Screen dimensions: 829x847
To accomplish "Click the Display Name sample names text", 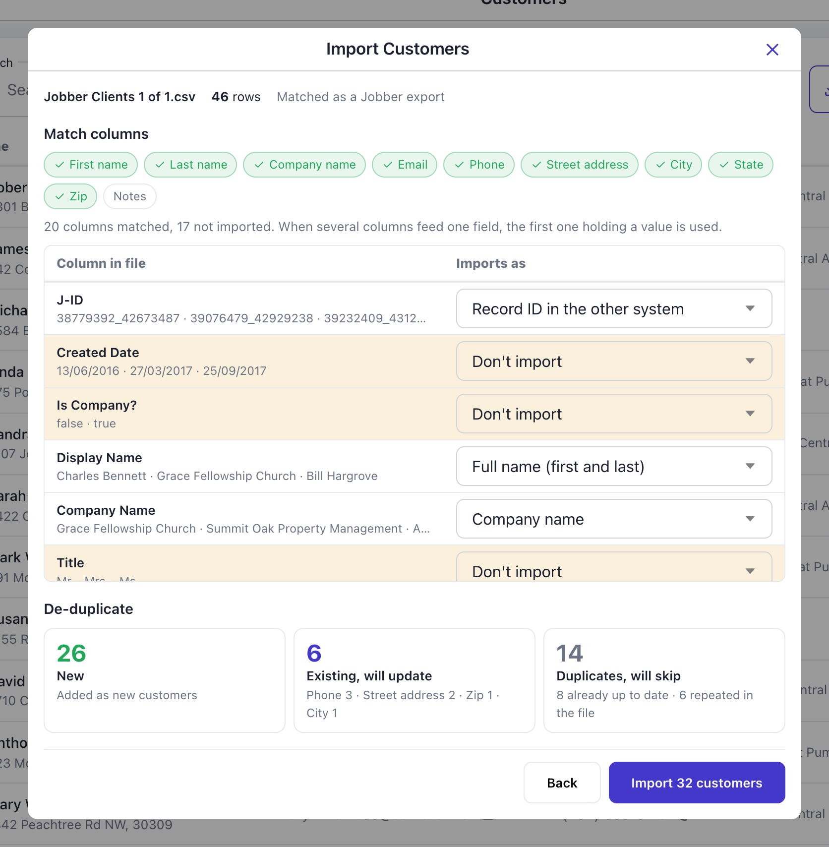I will (217, 476).
